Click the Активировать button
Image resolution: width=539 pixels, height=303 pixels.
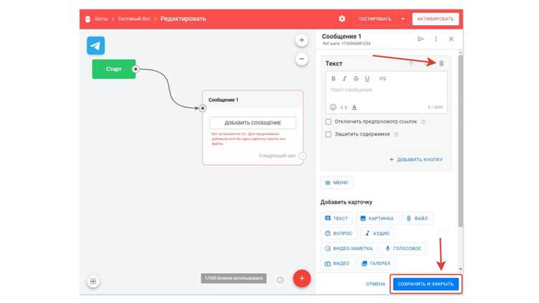pyautogui.click(x=436, y=19)
